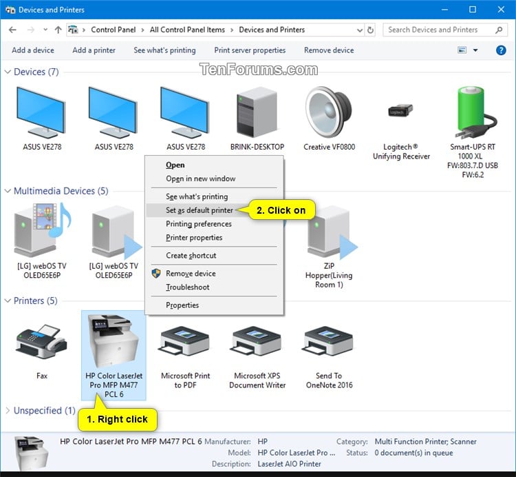
Task: Choose Open in new window
Action: click(x=214, y=179)
